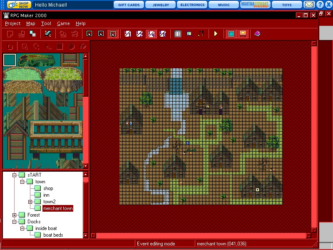Click tile palette scroll up arrow
The image size is (333, 250).
86,56
